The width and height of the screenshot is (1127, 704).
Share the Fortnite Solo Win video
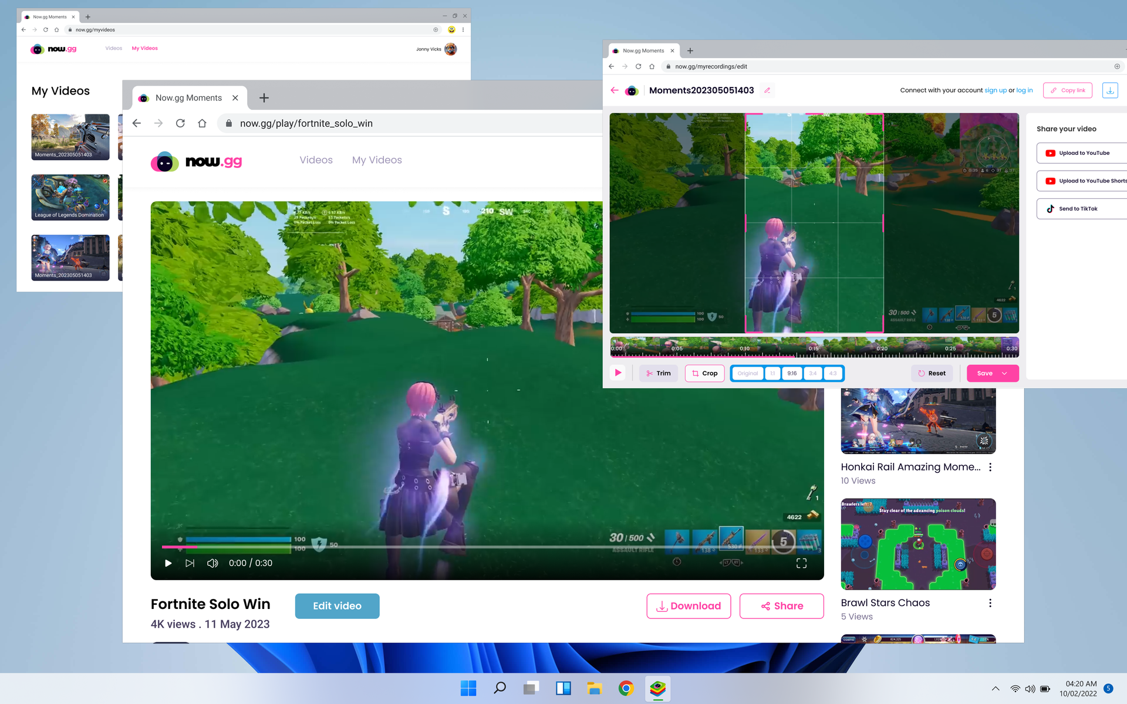tap(782, 606)
